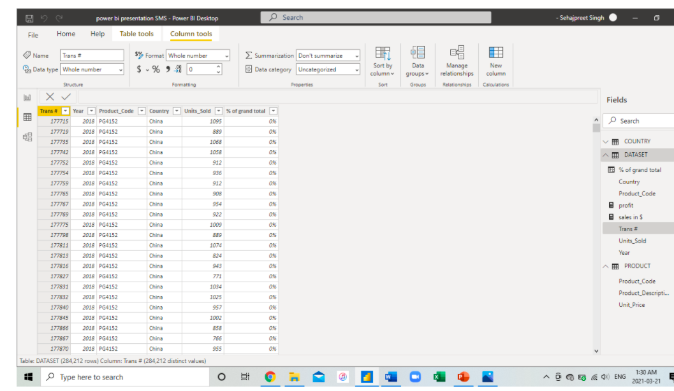
Task: Open the Model view
Action: 26,136
